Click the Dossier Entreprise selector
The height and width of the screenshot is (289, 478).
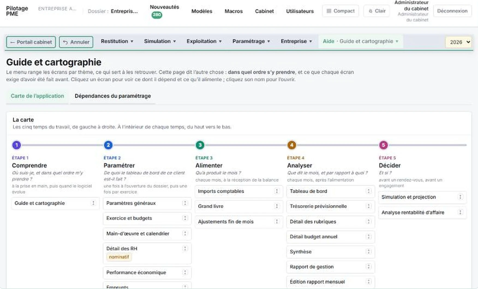[113, 11]
